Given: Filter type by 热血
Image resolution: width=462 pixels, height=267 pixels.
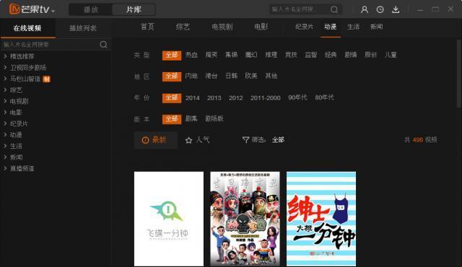Looking at the screenshot, I should [x=191, y=55].
